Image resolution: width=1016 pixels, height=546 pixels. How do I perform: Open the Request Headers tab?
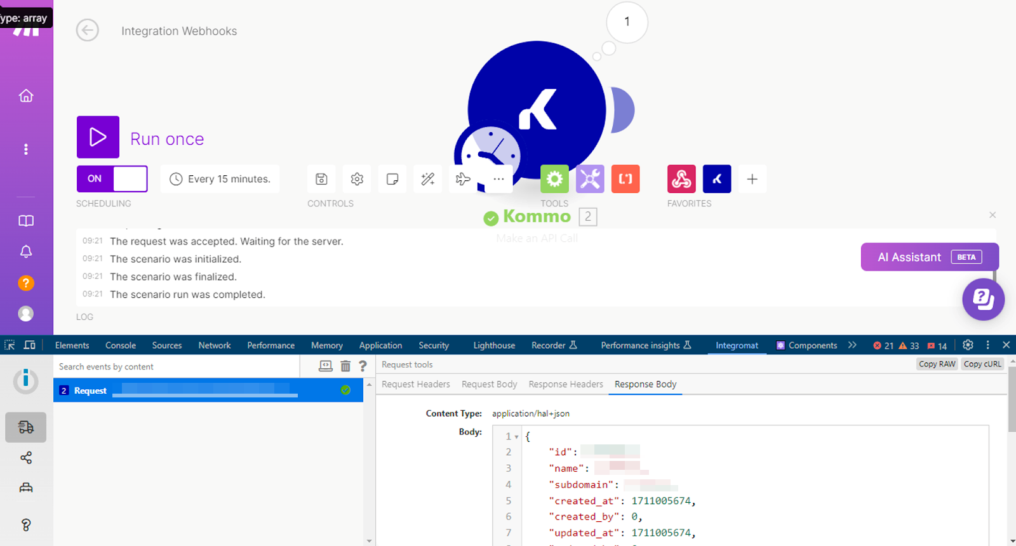click(416, 384)
